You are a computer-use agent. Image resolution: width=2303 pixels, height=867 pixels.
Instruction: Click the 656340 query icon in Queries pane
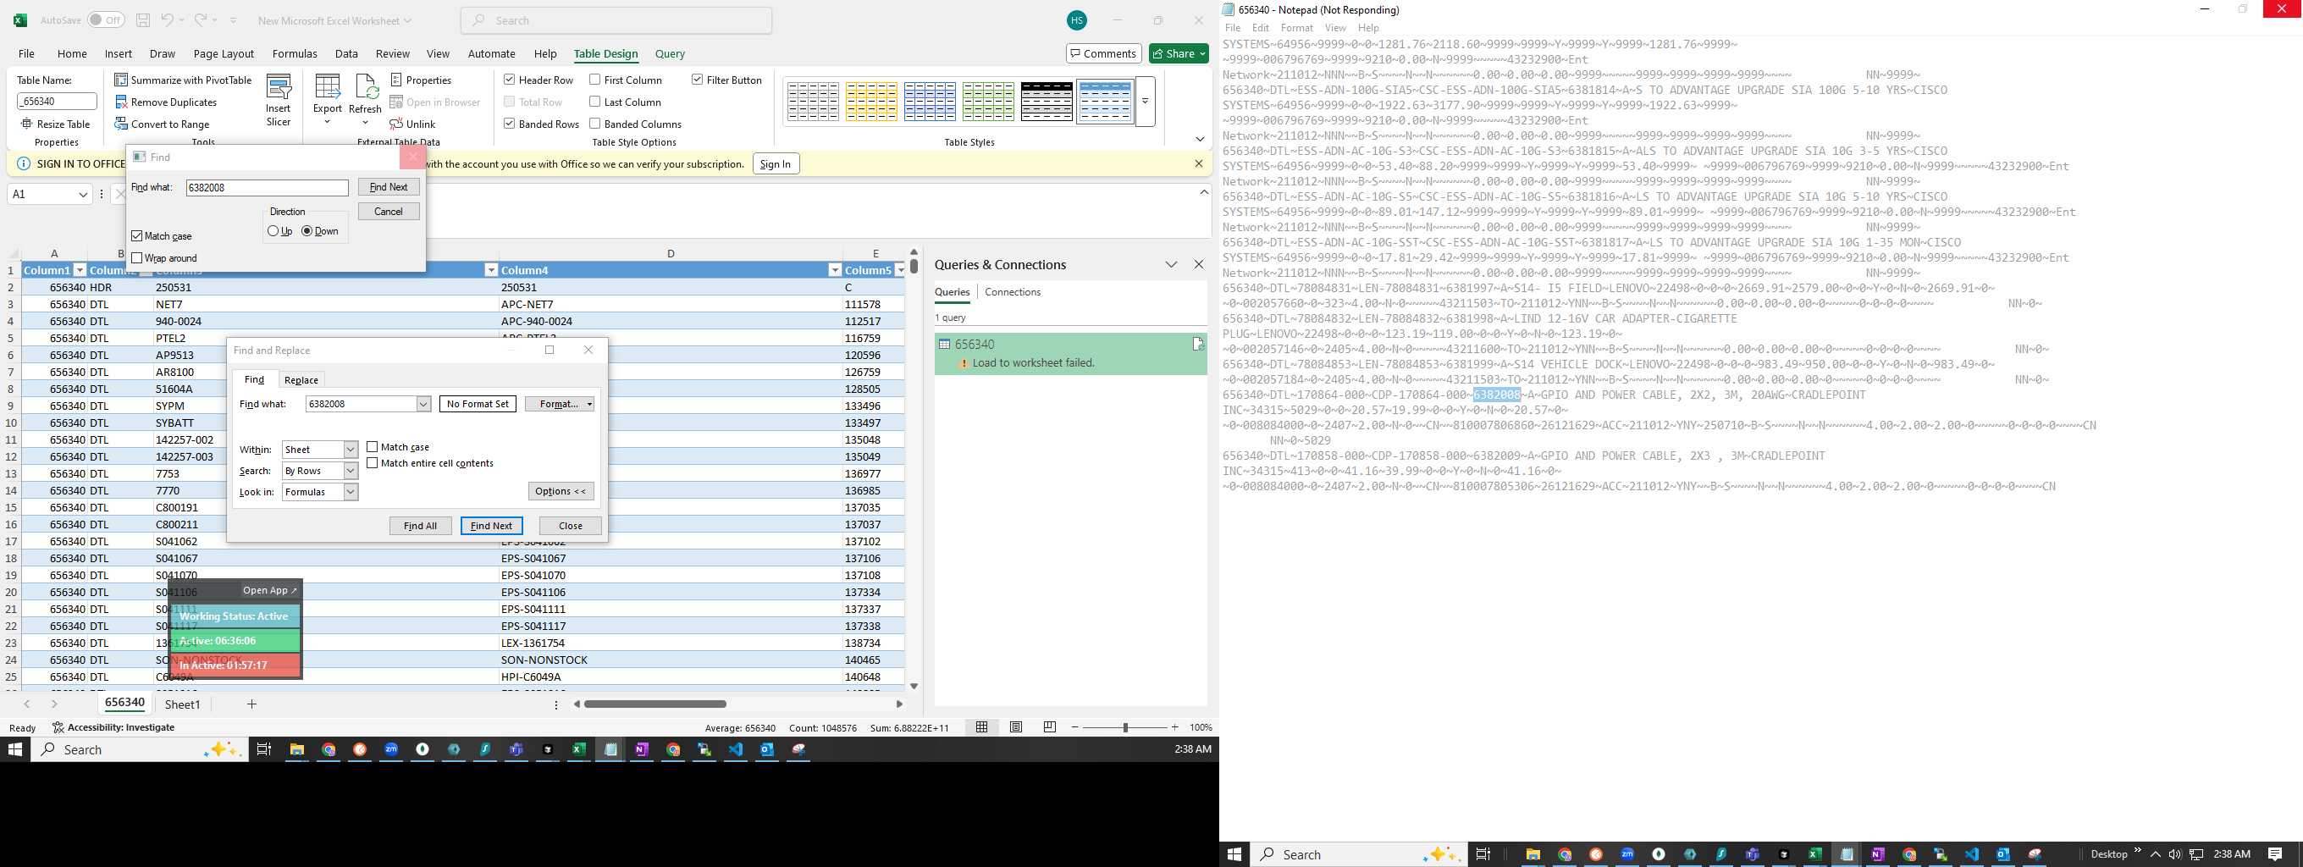click(944, 344)
